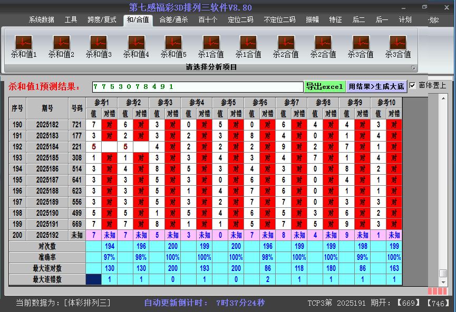Select the 2025184 period cell

pyautogui.click(x=47, y=147)
